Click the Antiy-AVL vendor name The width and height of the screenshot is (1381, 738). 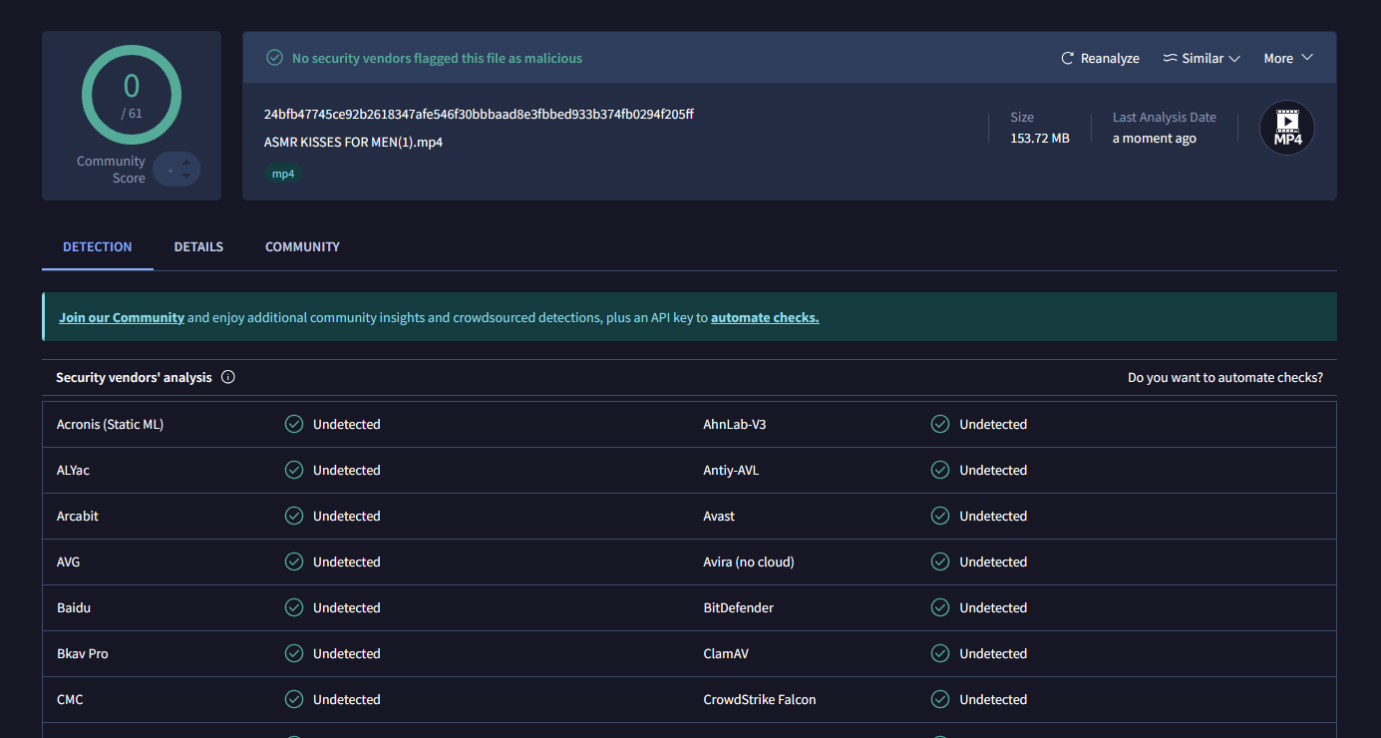(731, 470)
